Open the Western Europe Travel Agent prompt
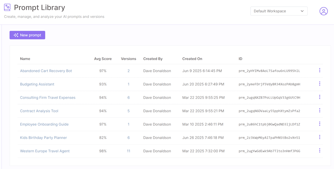The width and height of the screenshot is (334, 169). pyautogui.click(x=45, y=151)
